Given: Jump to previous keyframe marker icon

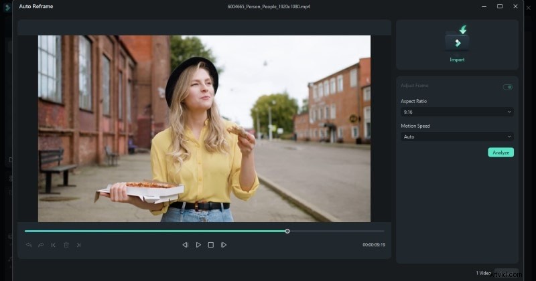Looking at the screenshot, I should (54, 245).
